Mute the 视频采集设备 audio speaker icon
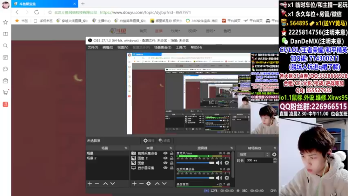This screenshot has height=196, width=348. pos(219,178)
